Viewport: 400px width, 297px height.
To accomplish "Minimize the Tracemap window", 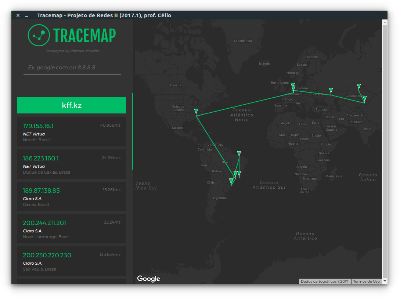I will point(27,15).
